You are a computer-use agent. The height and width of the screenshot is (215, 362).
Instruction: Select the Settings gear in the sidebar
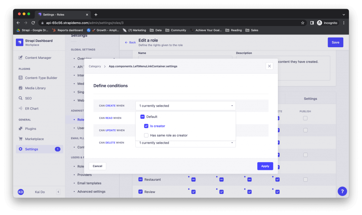[x=21, y=149]
